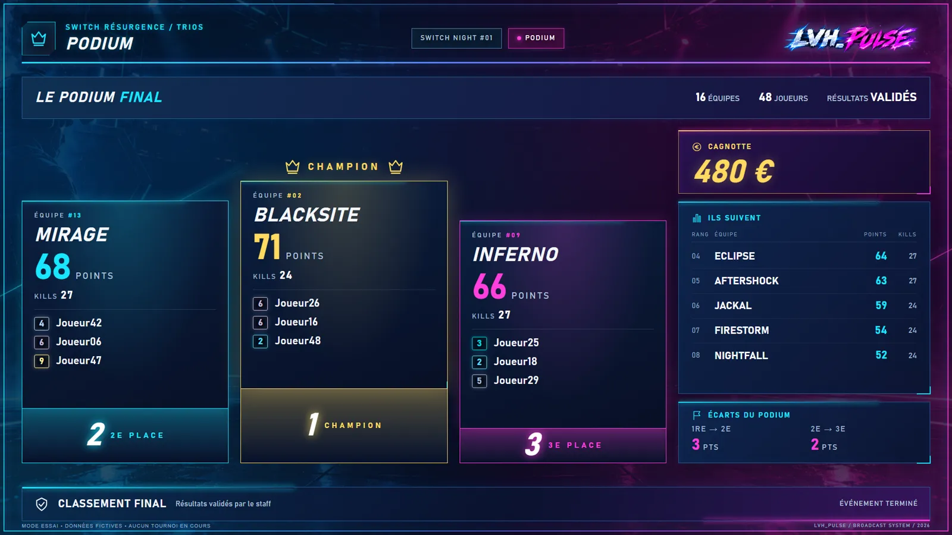The width and height of the screenshot is (952, 535).
Task: Click the 480 € prize amount
Action: tap(734, 172)
